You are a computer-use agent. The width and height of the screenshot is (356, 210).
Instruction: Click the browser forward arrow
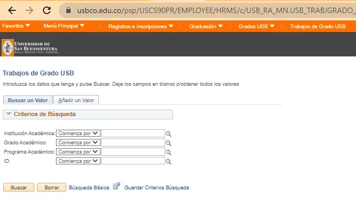pyautogui.click(x=29, y=10)
